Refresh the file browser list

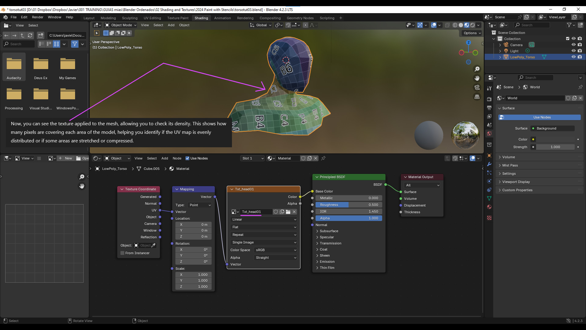[30, 35]
